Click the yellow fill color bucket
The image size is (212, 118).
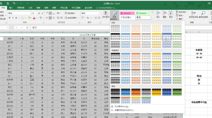coord(29,18)
